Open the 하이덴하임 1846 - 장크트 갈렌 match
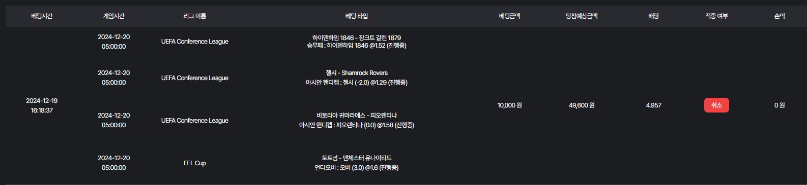This screenshot has height=185, width=807. coord(356,38)
